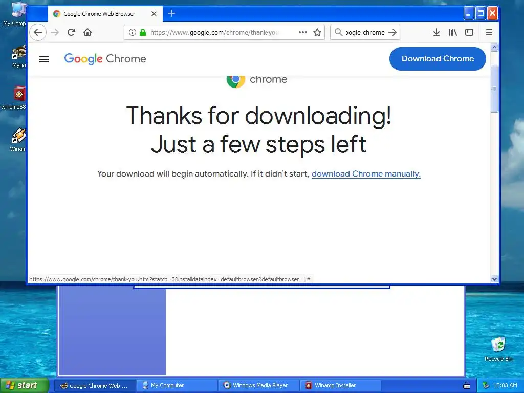The width and height of the screenshot is (524, 393).
Task: Click the search box with 'ogle chrome'
Action: click(x=365, y=32)
